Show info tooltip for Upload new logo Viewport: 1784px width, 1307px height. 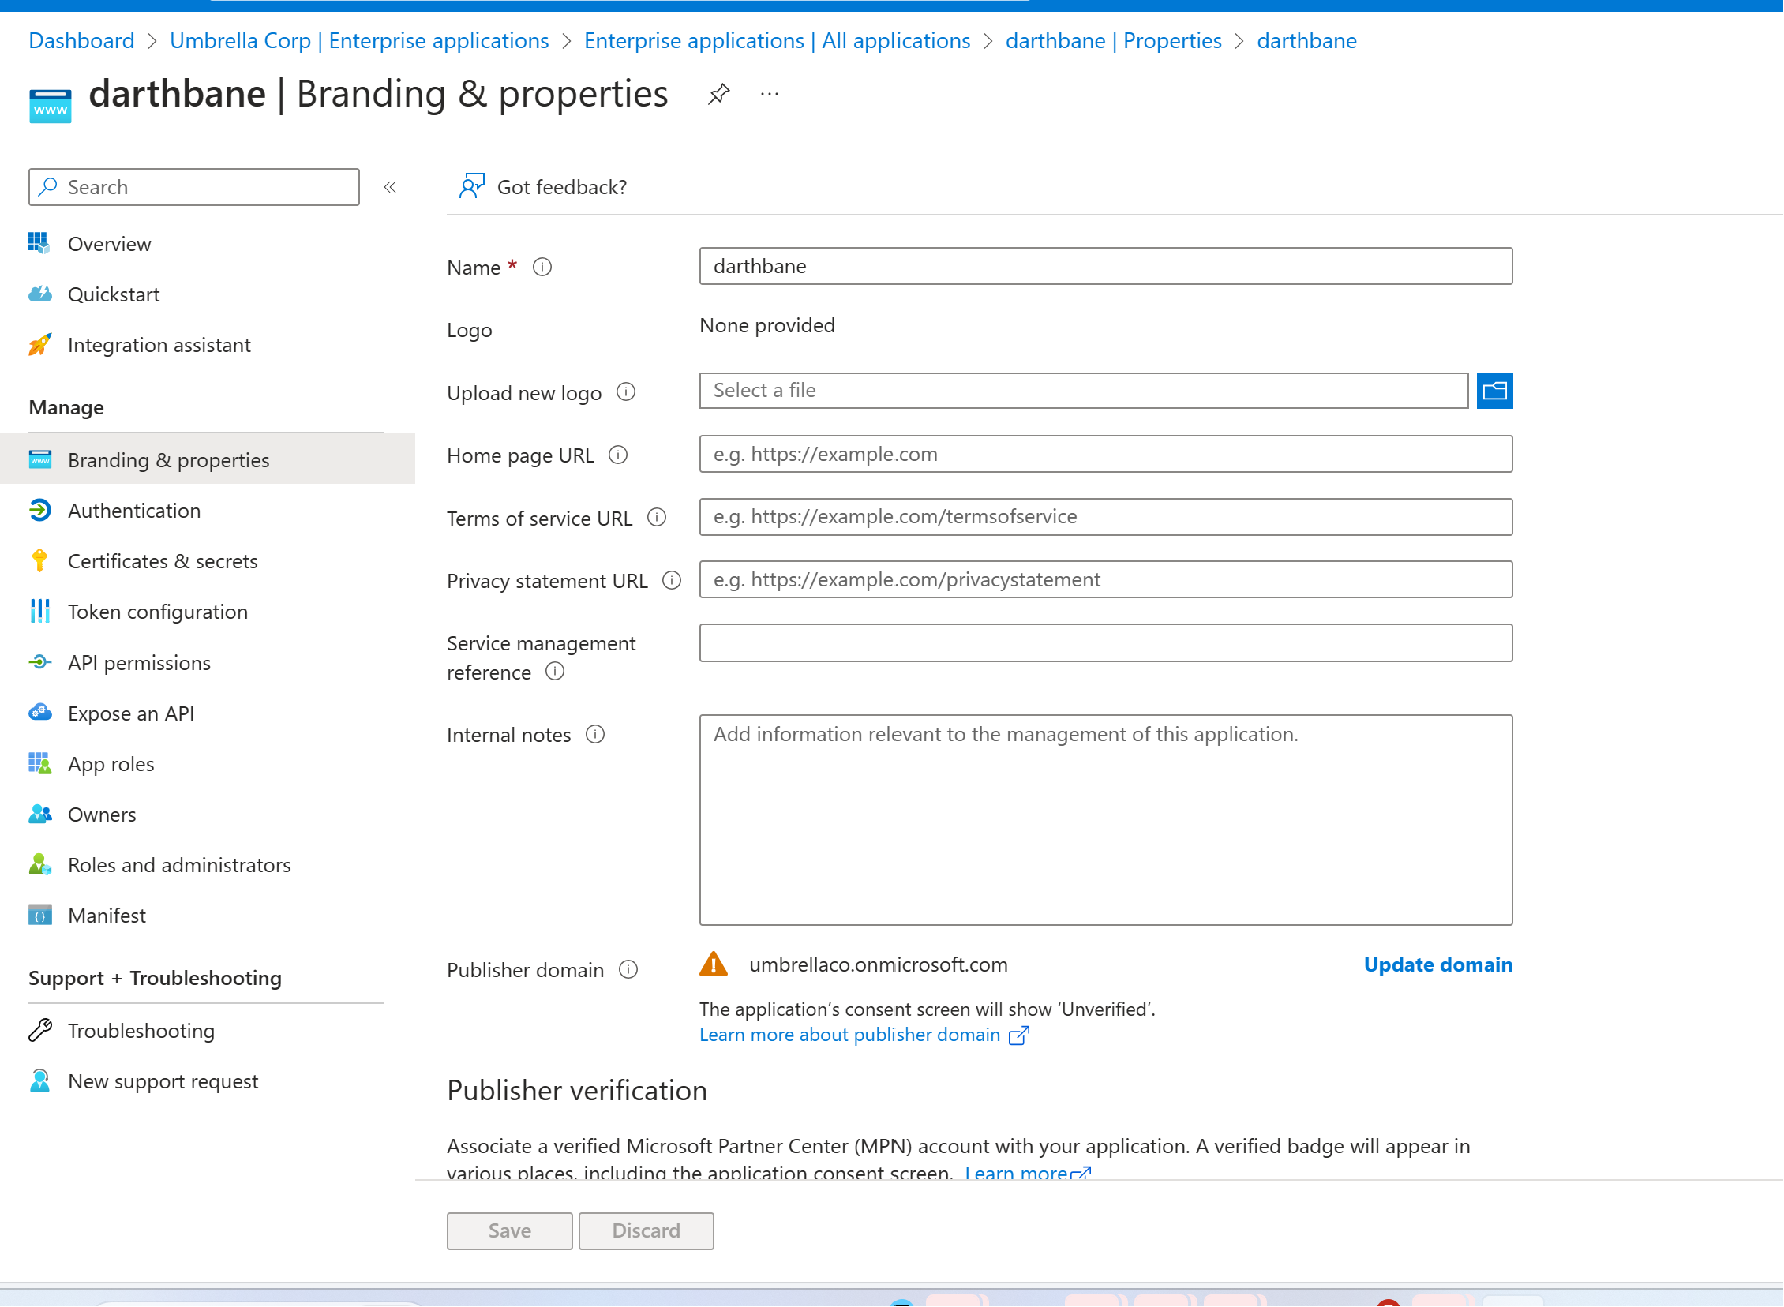click(626, 392)
